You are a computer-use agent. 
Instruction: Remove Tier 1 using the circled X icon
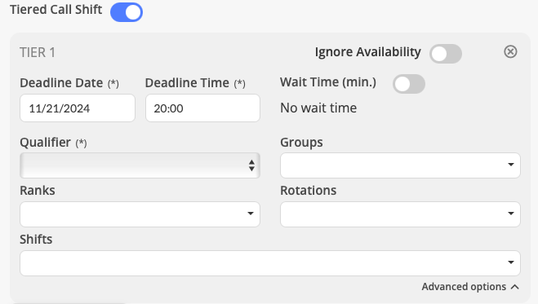[x=510, y=51]
